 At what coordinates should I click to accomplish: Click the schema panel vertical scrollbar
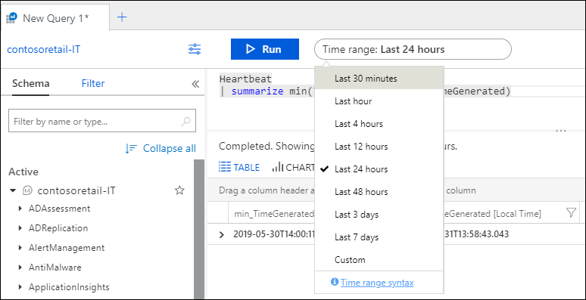point(199,229)
